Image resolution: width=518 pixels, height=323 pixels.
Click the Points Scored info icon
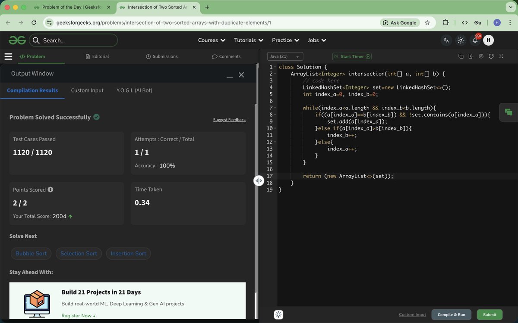click(x=51, y=189)
